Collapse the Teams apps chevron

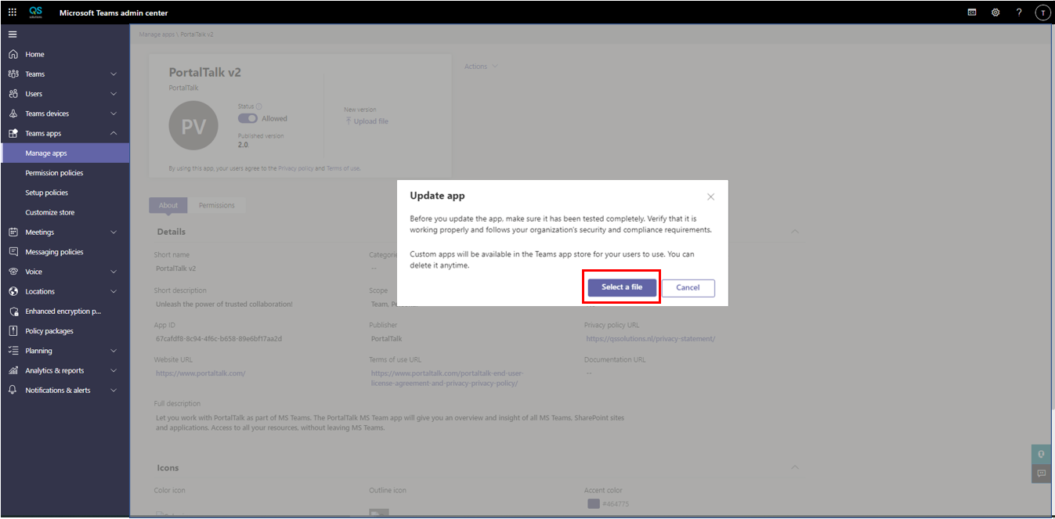[x=114, y=133]
